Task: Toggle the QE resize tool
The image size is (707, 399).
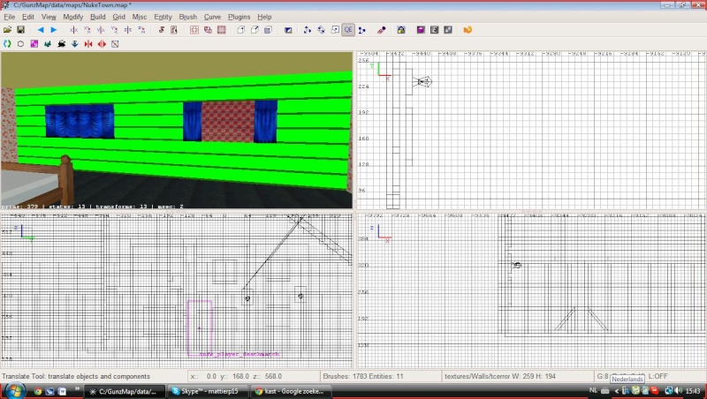Action: click(x=348, y=30)
